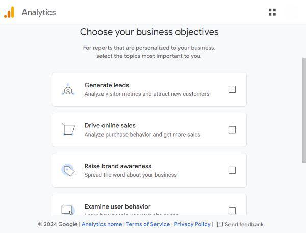Screen dimensions: 306x233
Task: Enable the Drive online sales checkbox
Action: point(232,130)
